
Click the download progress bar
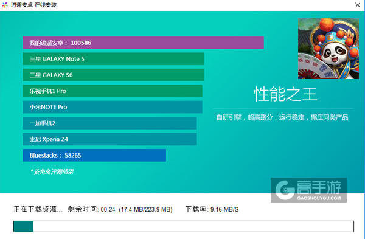click(184, 226)
